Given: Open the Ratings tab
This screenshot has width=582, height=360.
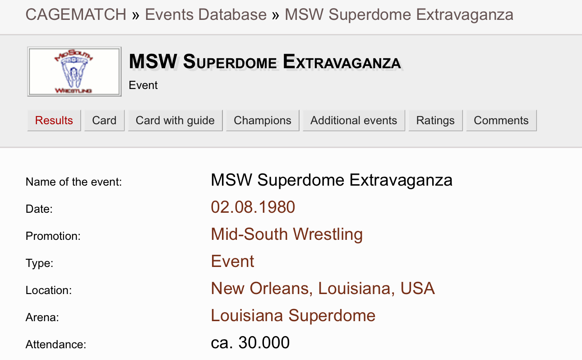Looking at the screenshot, I should [x=435, y=121].
